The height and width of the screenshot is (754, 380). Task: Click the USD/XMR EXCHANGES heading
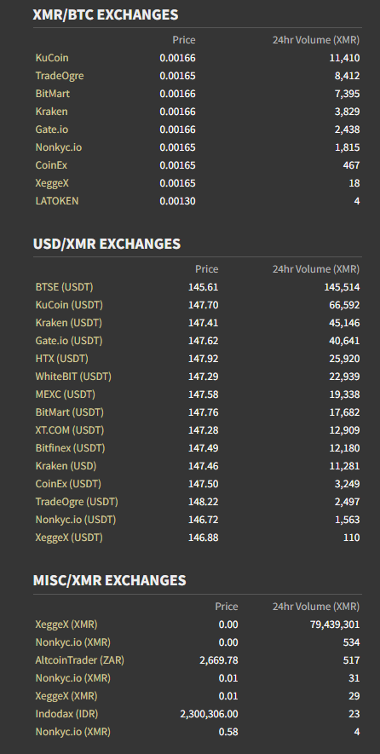click(107, 244)
